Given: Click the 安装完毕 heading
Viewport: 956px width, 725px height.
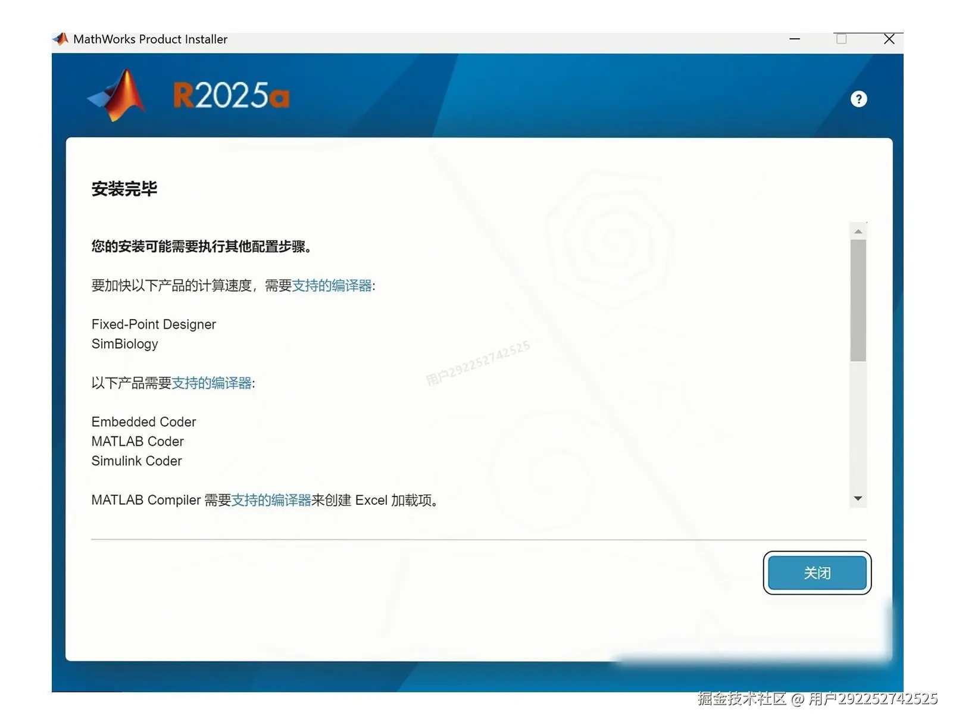Looking at the screenshot, I should [124, 189].
